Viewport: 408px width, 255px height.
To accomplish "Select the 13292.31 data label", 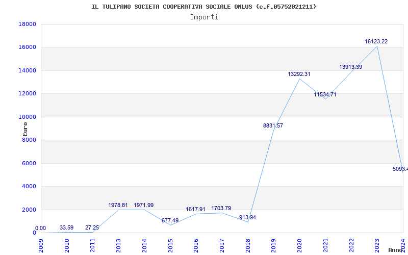I will click(299, 74).
